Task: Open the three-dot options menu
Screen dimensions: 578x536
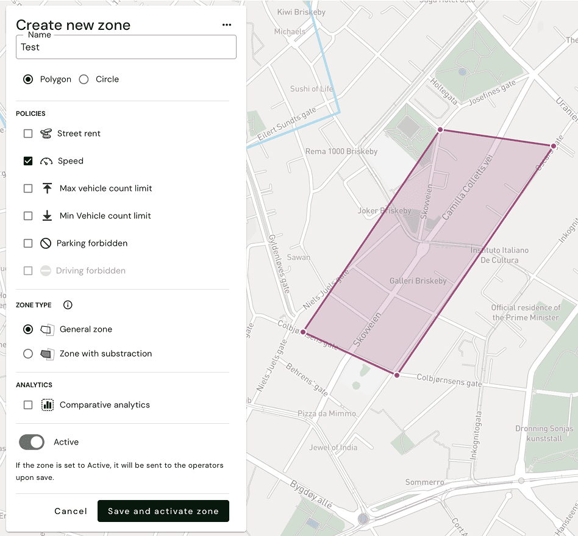Action: (227, 25)
